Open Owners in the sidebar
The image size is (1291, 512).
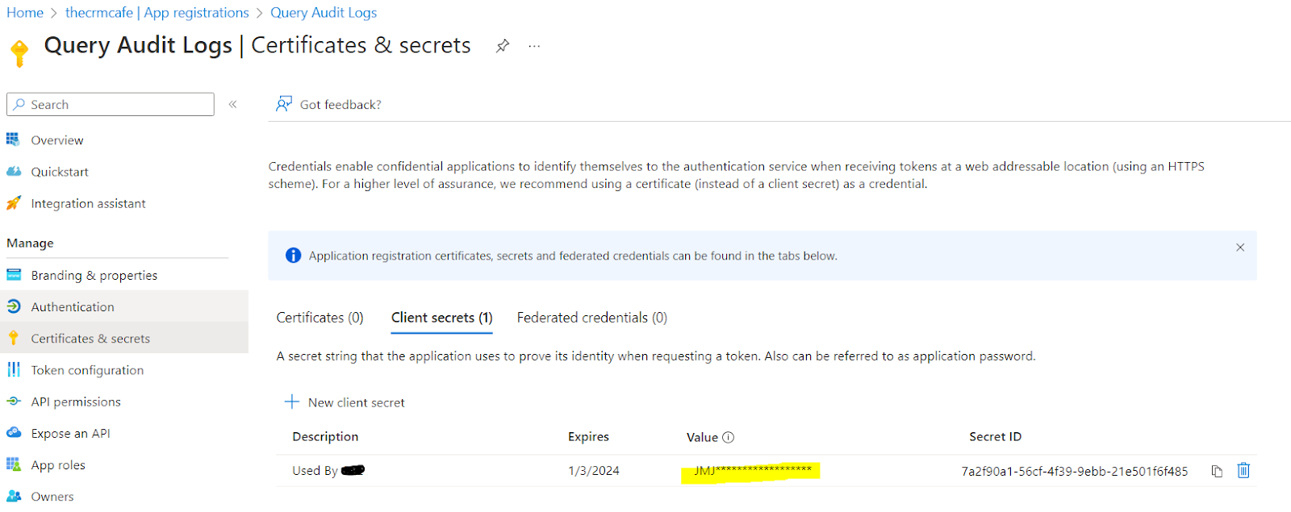[52, 497]
